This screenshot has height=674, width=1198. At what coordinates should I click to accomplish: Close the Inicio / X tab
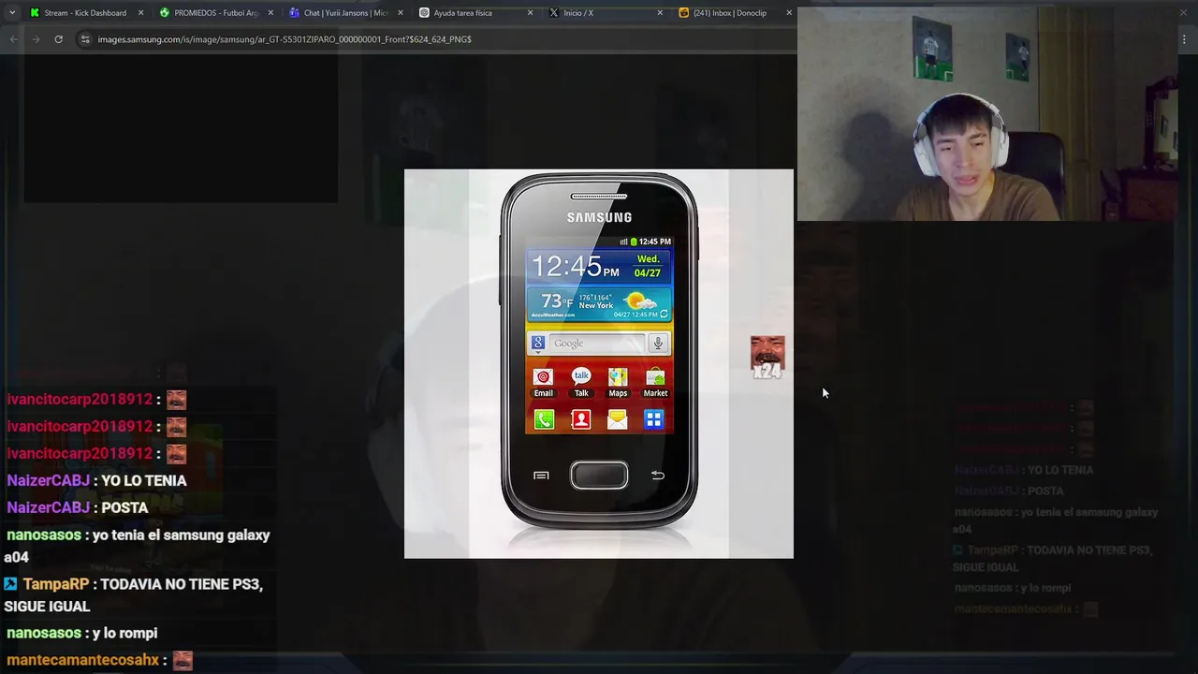click(x=659, y=13)
